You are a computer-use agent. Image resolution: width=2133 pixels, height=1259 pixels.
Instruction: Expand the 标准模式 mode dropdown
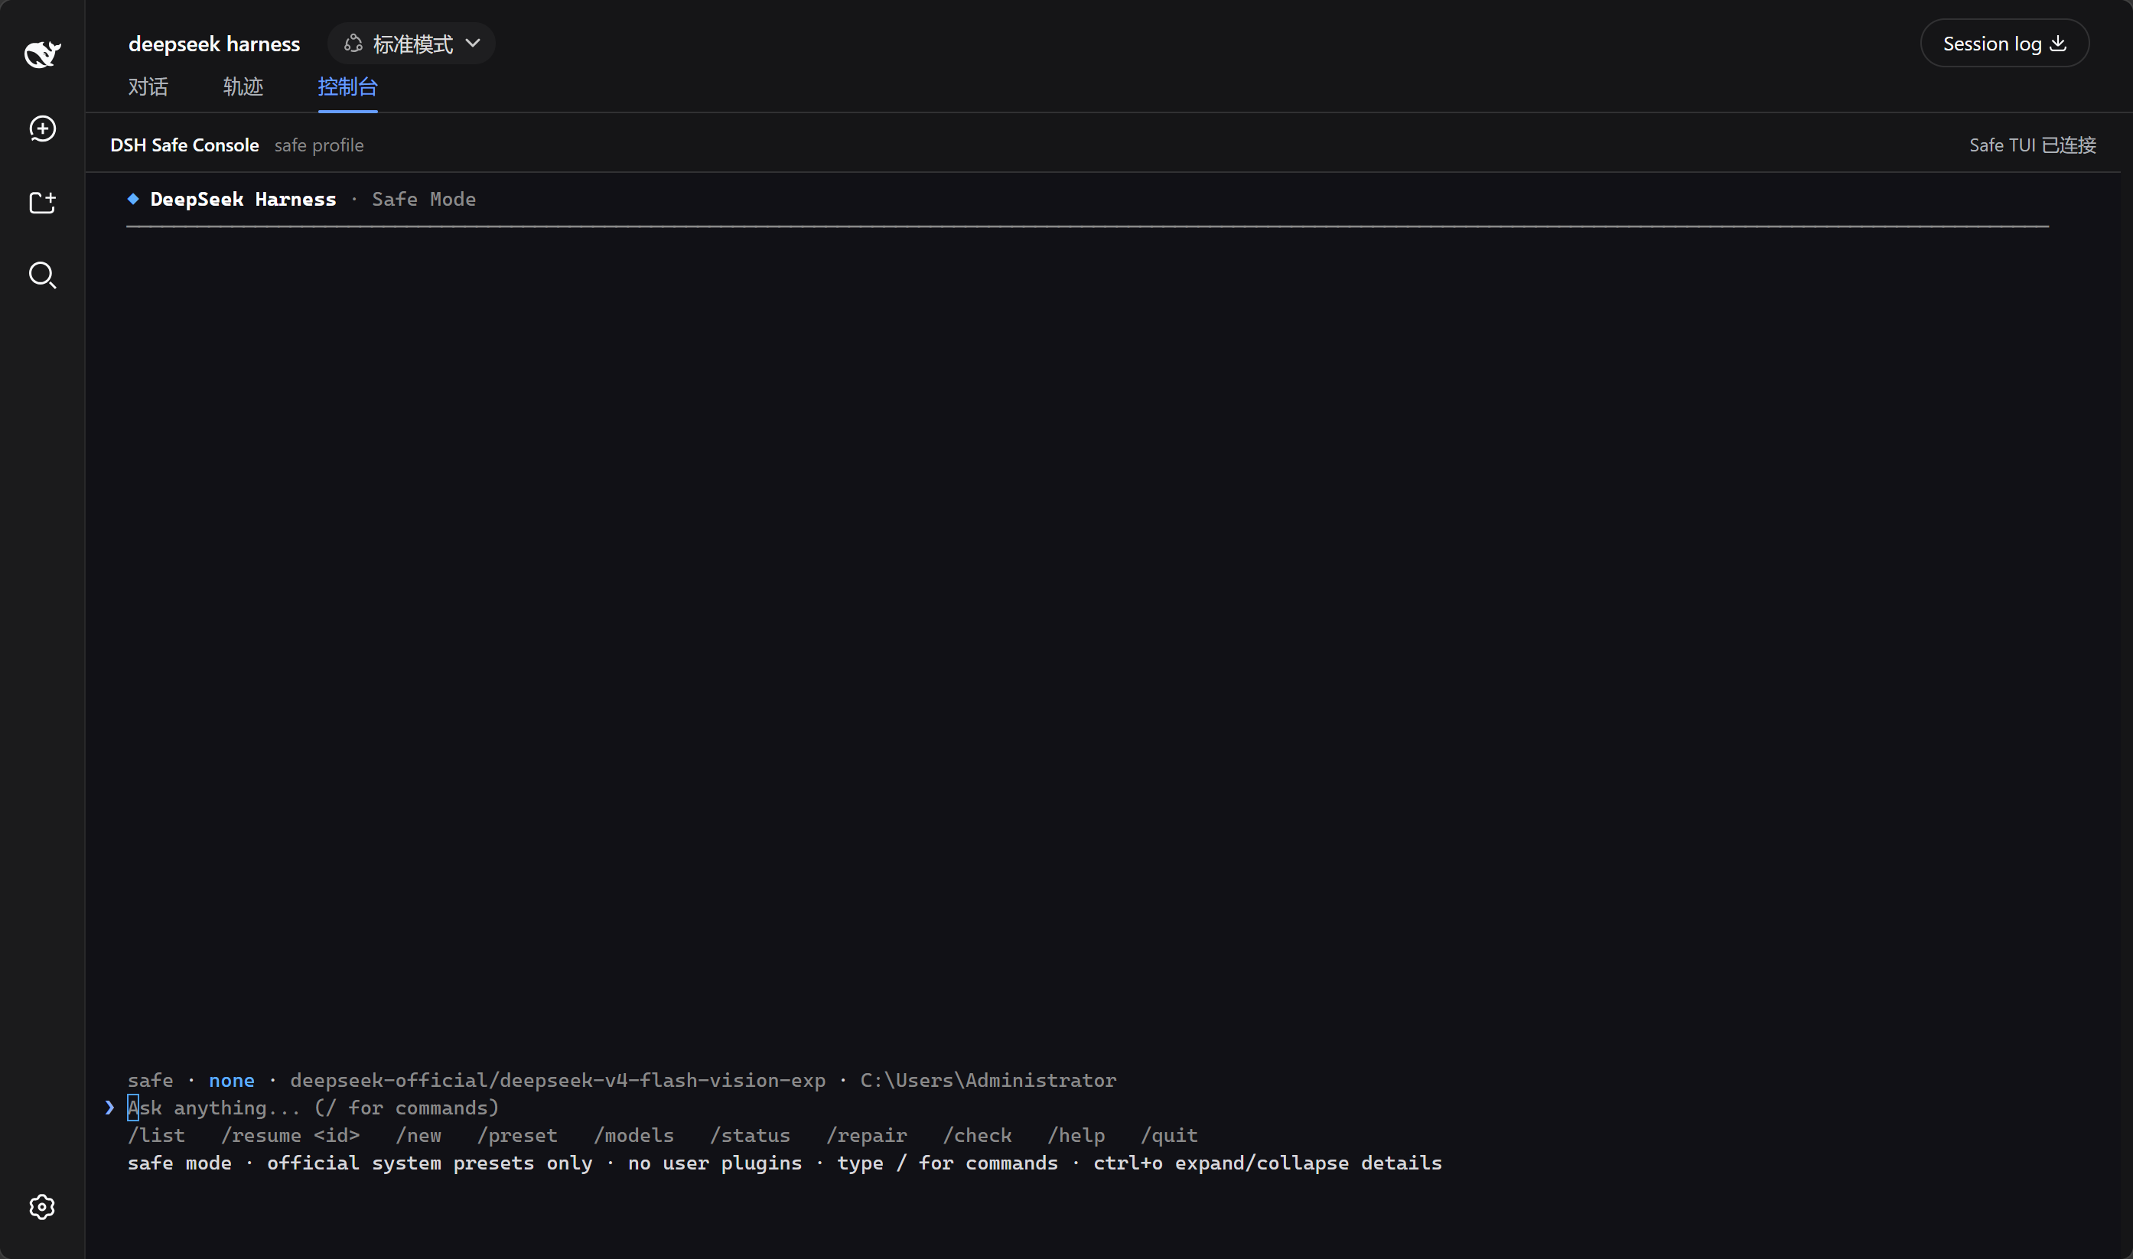412,44
